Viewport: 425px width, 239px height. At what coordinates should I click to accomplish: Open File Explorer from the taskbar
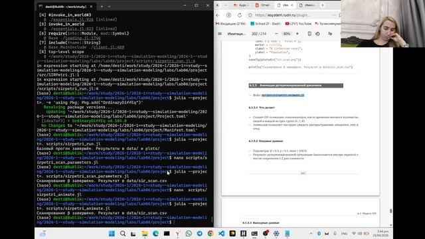pyautogui.click(x=145, y=234)
